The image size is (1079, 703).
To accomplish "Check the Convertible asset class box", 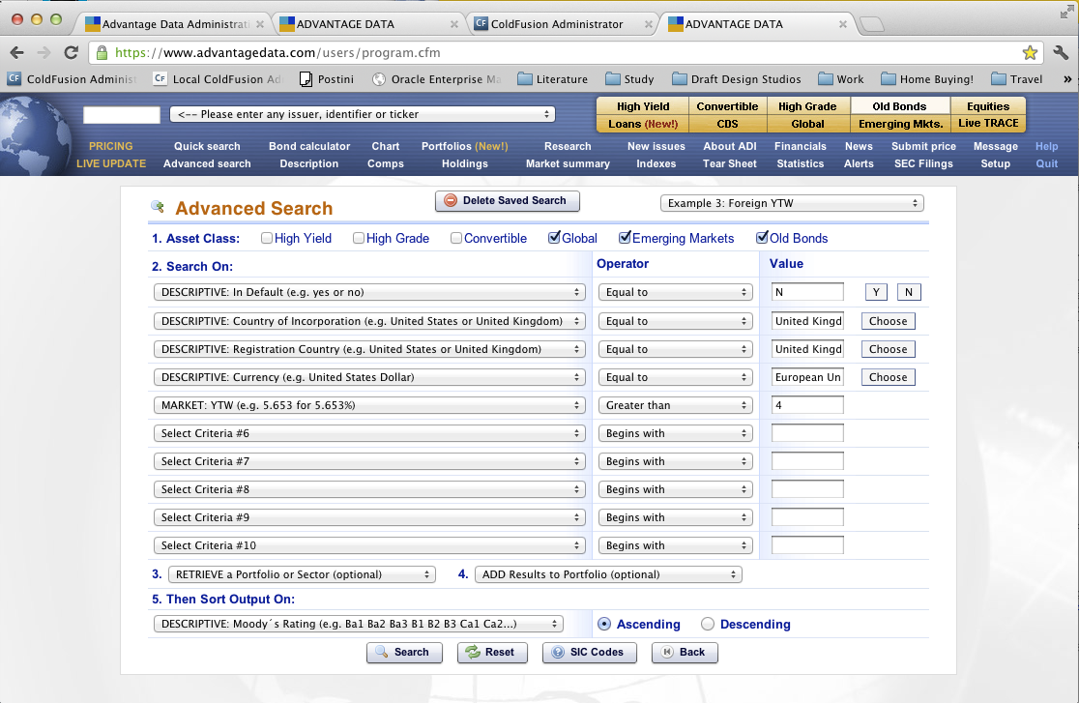I will (456, 238).
